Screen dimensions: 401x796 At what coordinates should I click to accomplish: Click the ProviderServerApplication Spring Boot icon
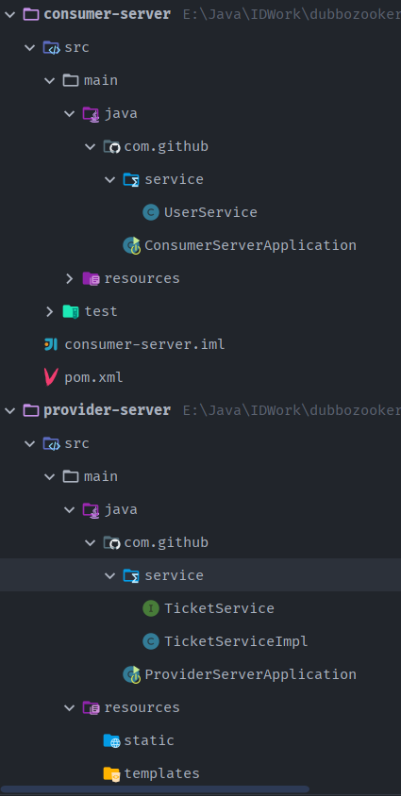(131, 674)
